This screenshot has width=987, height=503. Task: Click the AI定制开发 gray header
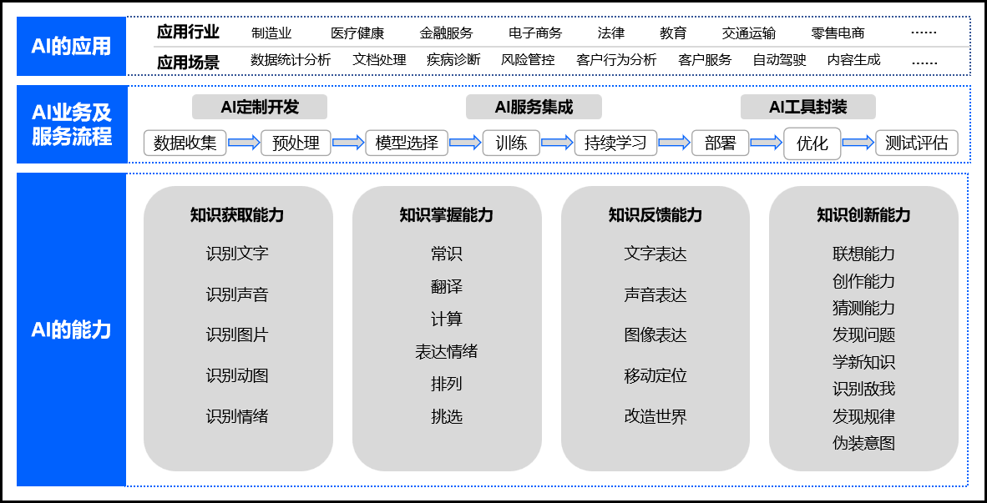pos(260,107)
